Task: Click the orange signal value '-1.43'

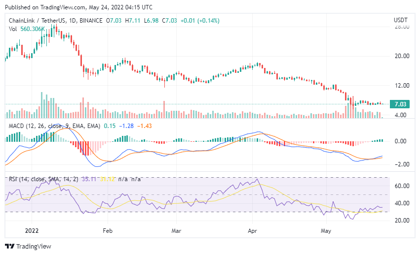Action: 145,126
